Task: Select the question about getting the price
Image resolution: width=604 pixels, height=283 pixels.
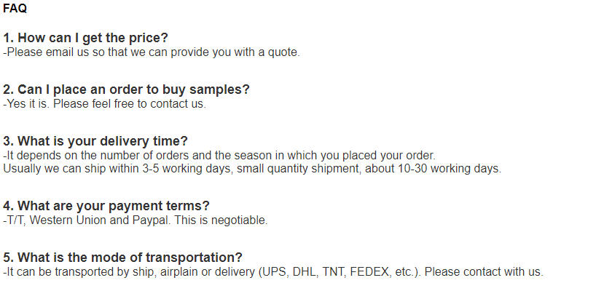Action: point(85,38)
